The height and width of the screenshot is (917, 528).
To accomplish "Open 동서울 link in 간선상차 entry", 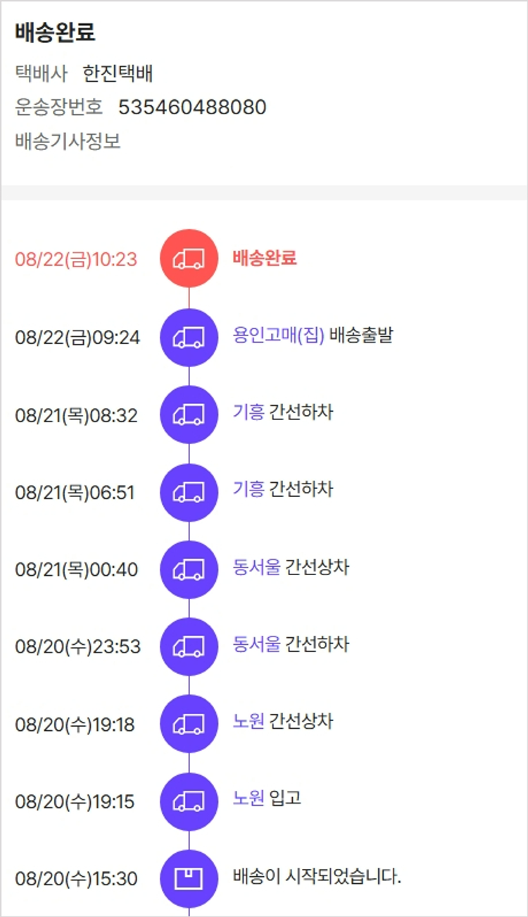I will 256,567.
